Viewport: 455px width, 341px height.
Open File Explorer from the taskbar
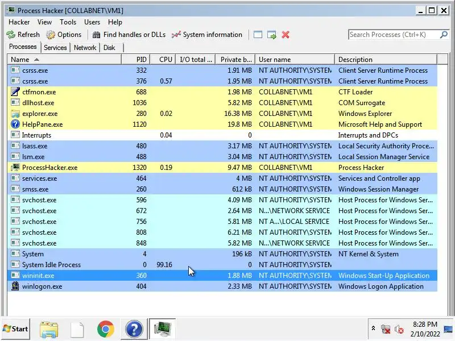[49, 330]
